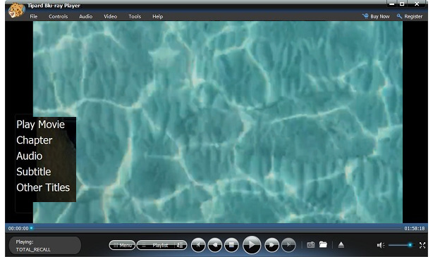Screen dimensions: 433x257
Task: Select Play Movie in the disc menu
Action: point(41,125)
